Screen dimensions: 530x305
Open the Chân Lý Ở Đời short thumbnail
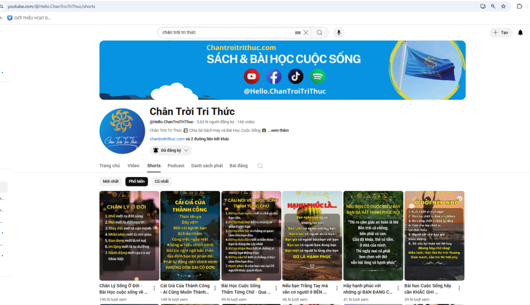[x=129, y=236]
